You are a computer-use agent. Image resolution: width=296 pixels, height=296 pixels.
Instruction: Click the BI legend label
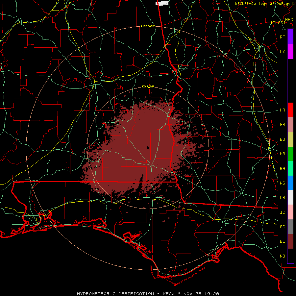click(282, 241)
